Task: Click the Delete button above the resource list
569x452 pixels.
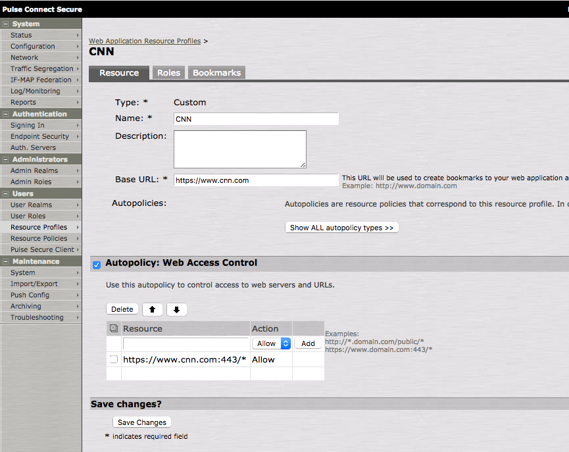Action: (x=122, y=309)
